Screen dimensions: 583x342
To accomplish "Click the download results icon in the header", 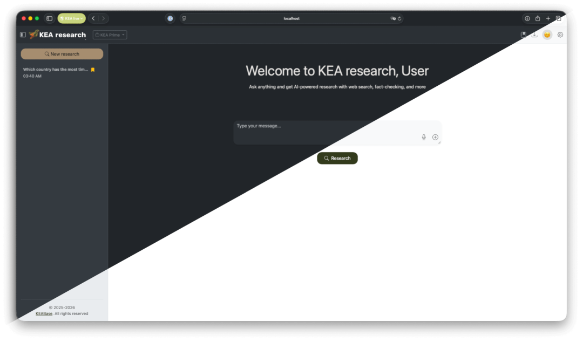I will tap(534, 34).
